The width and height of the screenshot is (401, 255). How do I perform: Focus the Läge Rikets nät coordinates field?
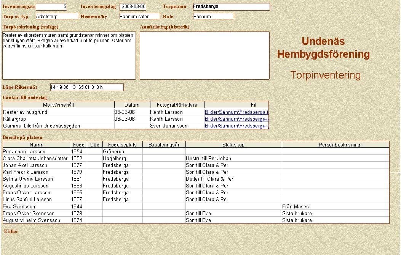(87, 87)
